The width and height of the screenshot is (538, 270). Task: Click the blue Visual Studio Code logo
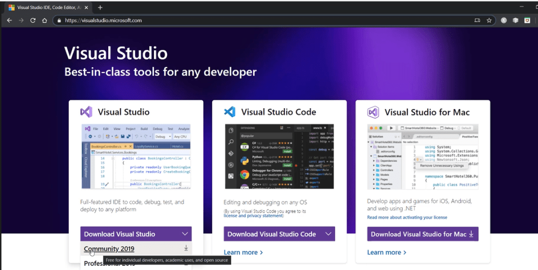230,112
